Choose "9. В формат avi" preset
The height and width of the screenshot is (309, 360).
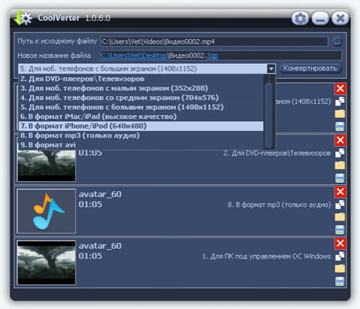pos(141,145)
